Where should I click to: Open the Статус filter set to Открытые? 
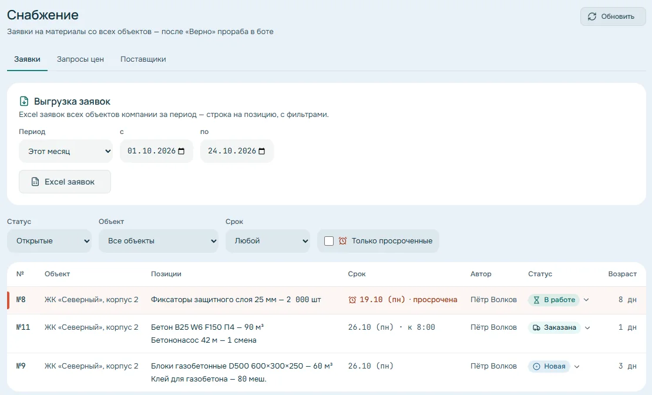[49, 241]
